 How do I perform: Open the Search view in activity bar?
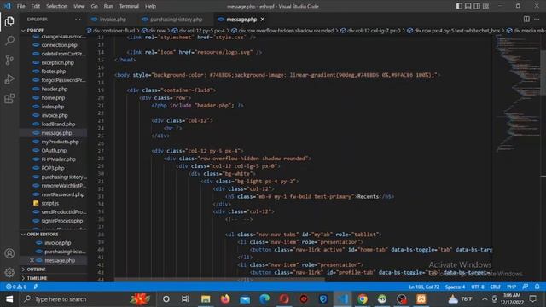coord(9,41)
